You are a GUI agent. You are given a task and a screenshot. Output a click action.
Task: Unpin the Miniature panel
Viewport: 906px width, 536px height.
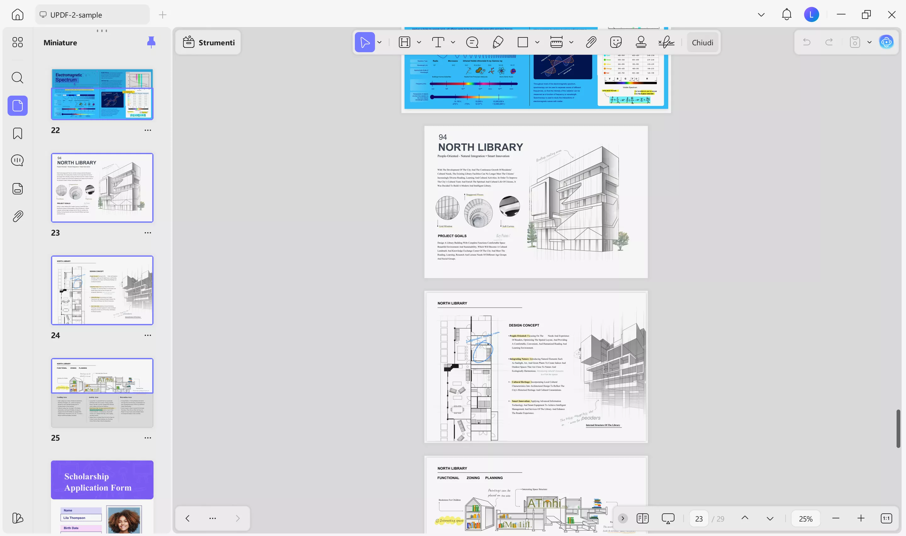pos(151,42)
